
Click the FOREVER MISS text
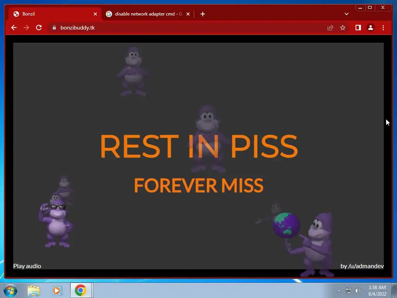[x=199, y=185]
